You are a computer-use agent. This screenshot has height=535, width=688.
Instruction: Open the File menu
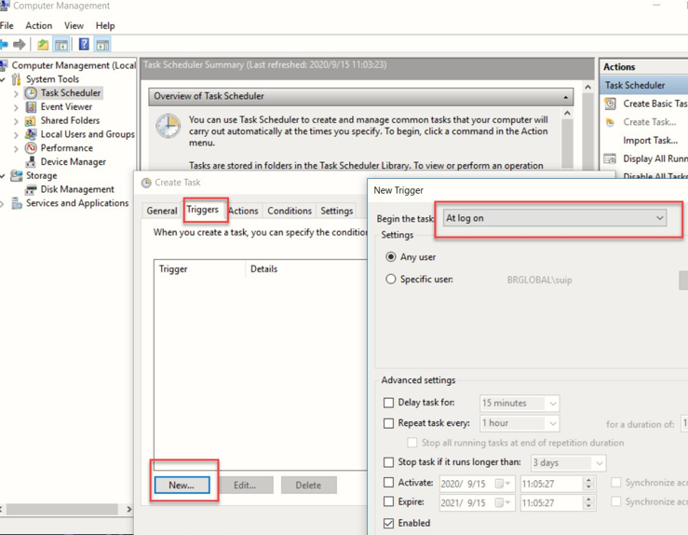click(x=7, y=25)
